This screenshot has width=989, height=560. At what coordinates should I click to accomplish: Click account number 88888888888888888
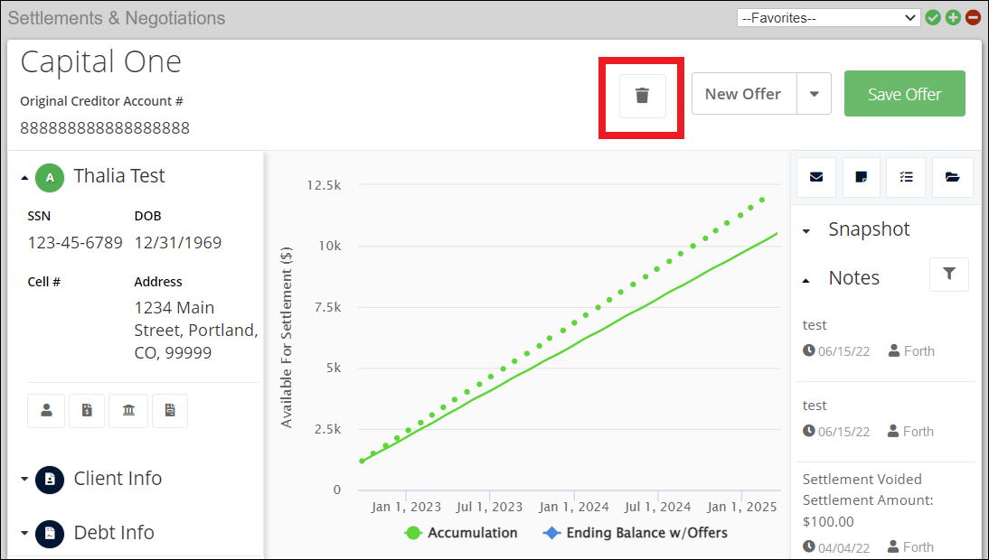tap(105, 128)
